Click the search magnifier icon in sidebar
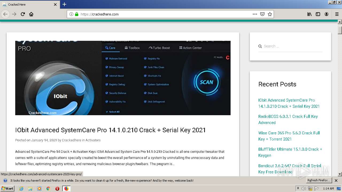This screenshot has height=192, width=342. (260, 46)
